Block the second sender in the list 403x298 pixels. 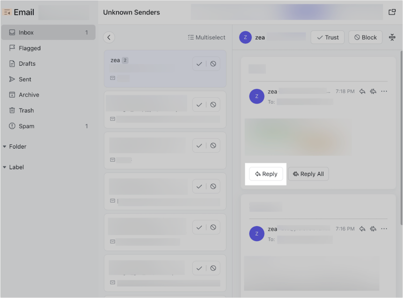[213, 105]
